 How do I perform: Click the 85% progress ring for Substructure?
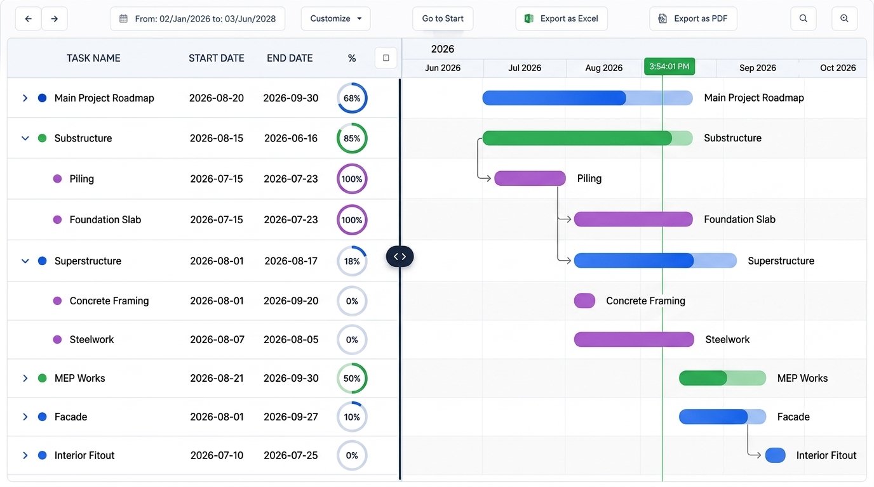point(352,138)
